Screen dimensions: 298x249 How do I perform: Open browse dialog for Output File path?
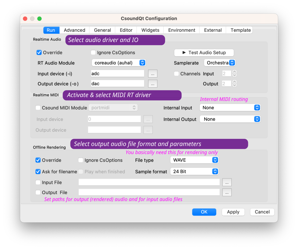tap(227, 192)
